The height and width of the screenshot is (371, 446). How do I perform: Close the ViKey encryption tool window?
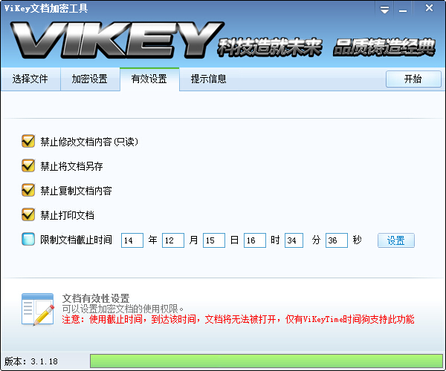tap(429, 8)
